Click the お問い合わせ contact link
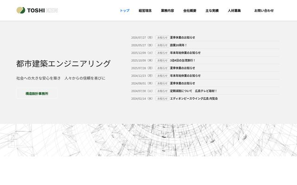Screen dimensions: 297x185 coord(264,11)
